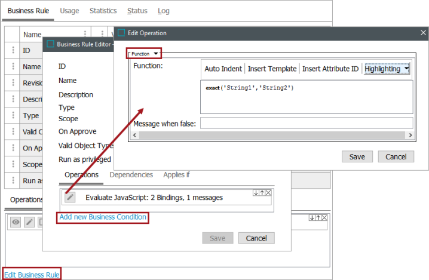Click the Name column header in background table

tap(32, 35)
